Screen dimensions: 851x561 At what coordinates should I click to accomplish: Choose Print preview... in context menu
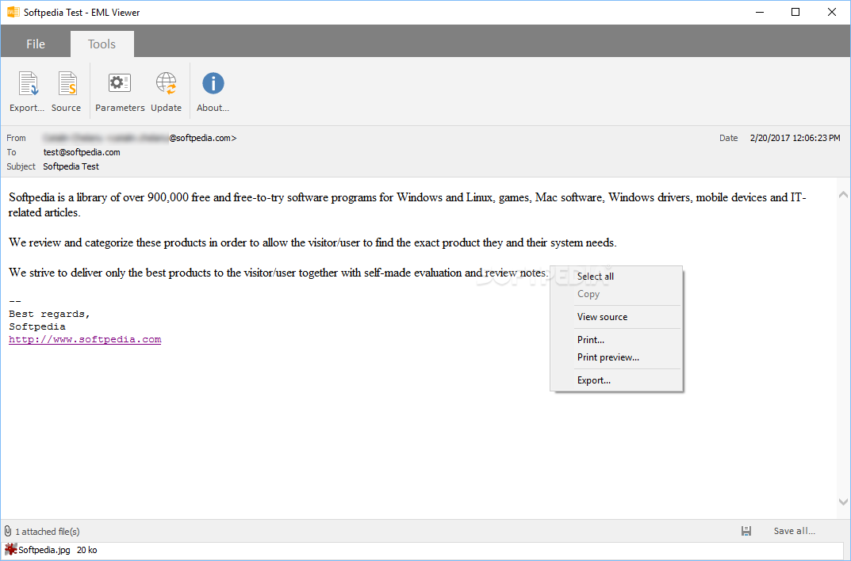point(616,357)
